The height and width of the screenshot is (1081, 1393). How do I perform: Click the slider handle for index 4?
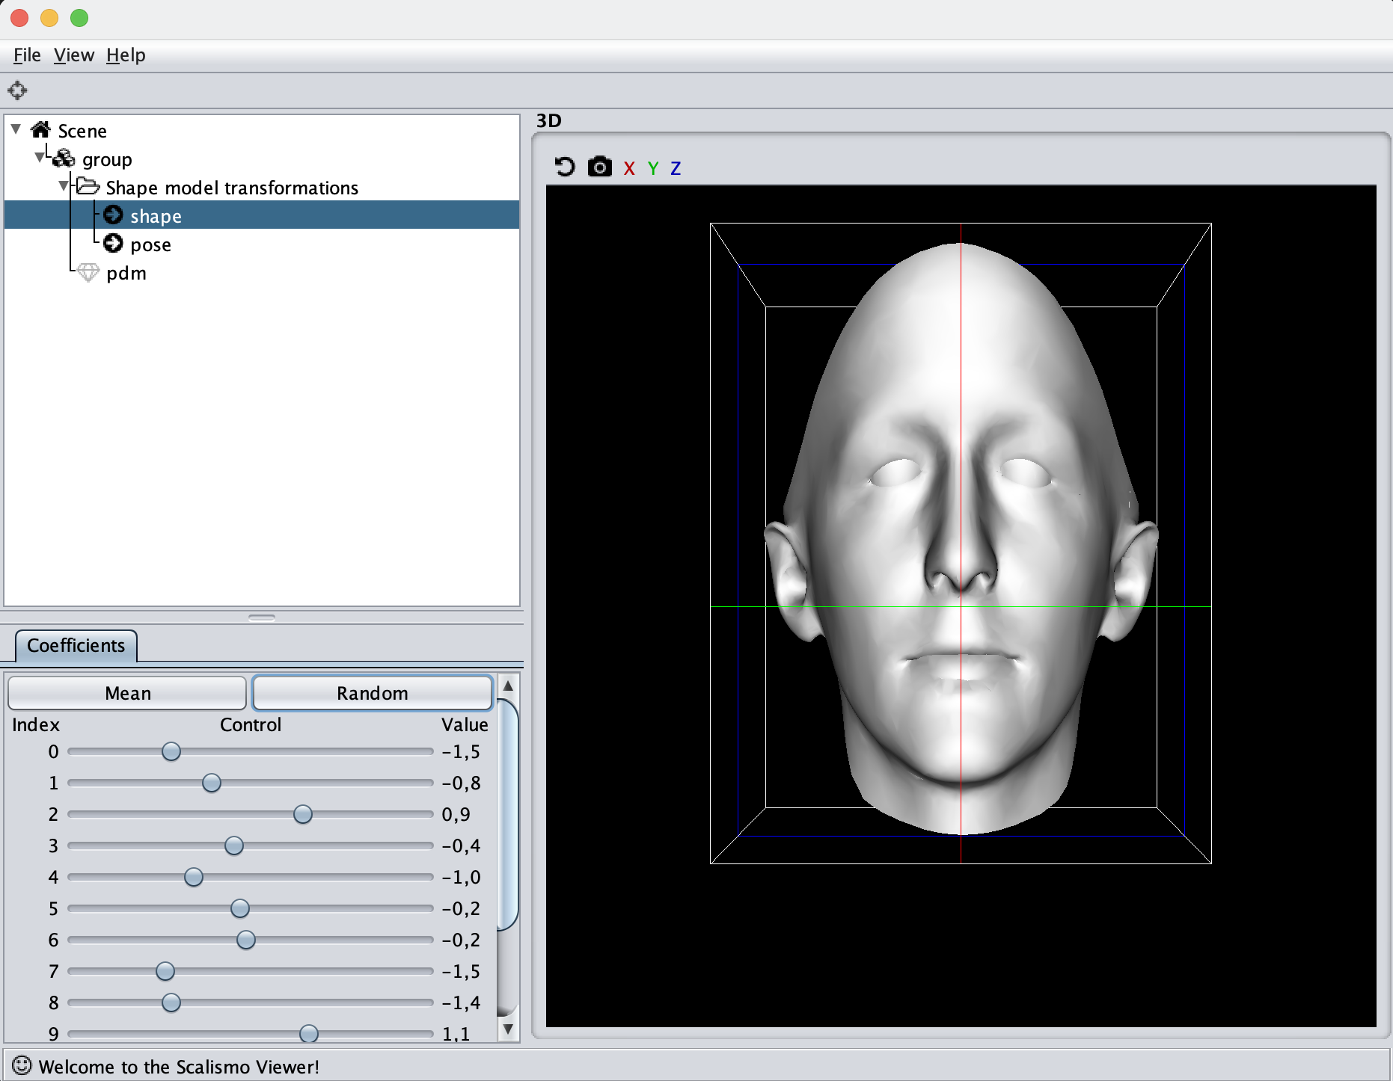[194, 877]
